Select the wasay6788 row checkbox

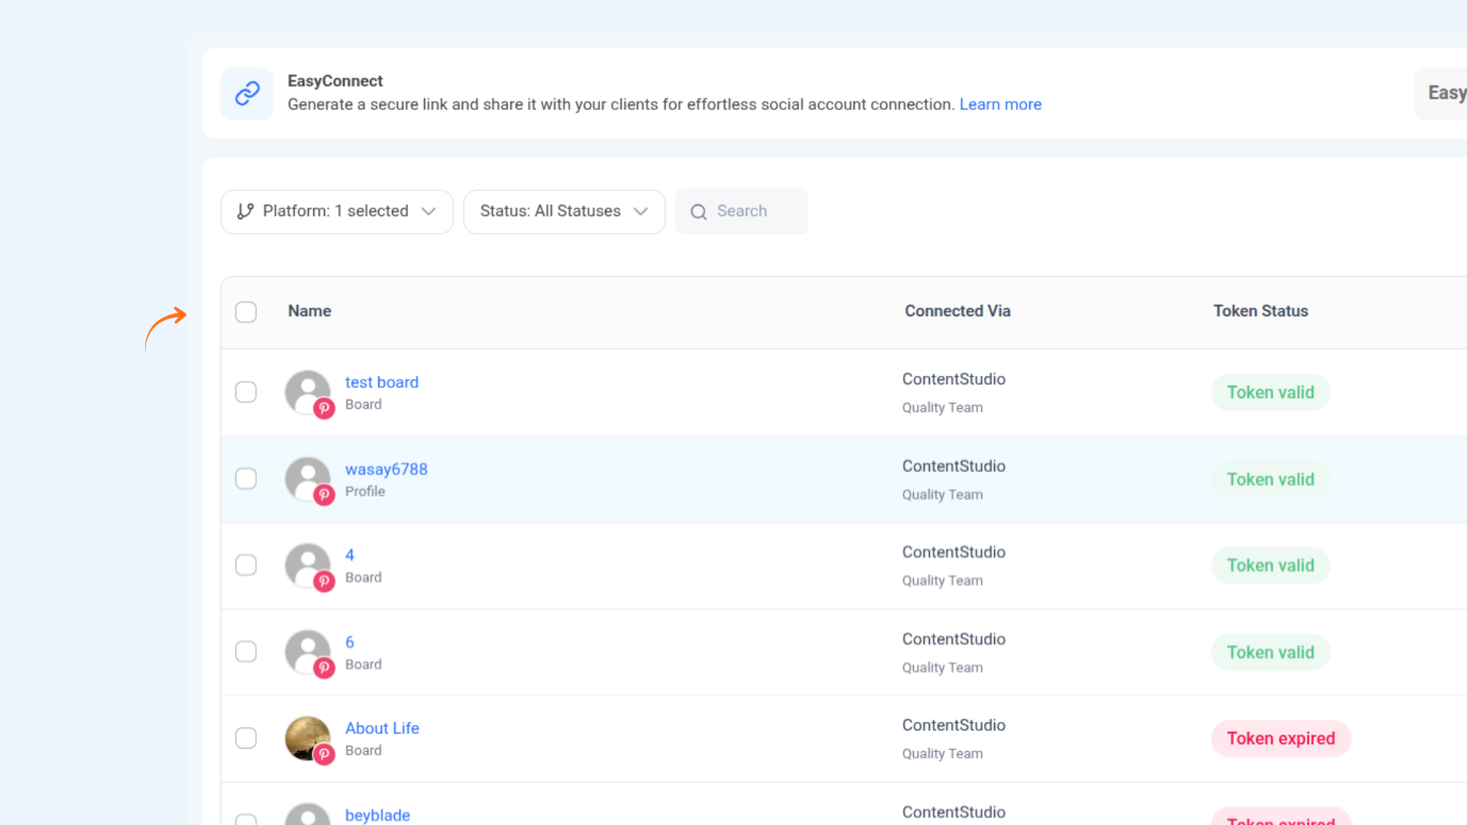[246, 479]
